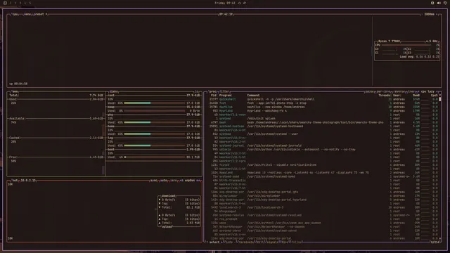Select the systemd-journald process row

[x=323, y=145]
